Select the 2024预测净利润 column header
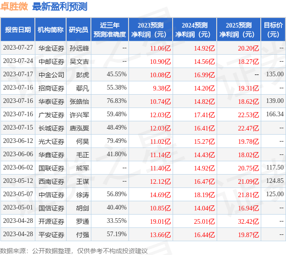Viewport: 286px width, 255px height. (195, 29)
